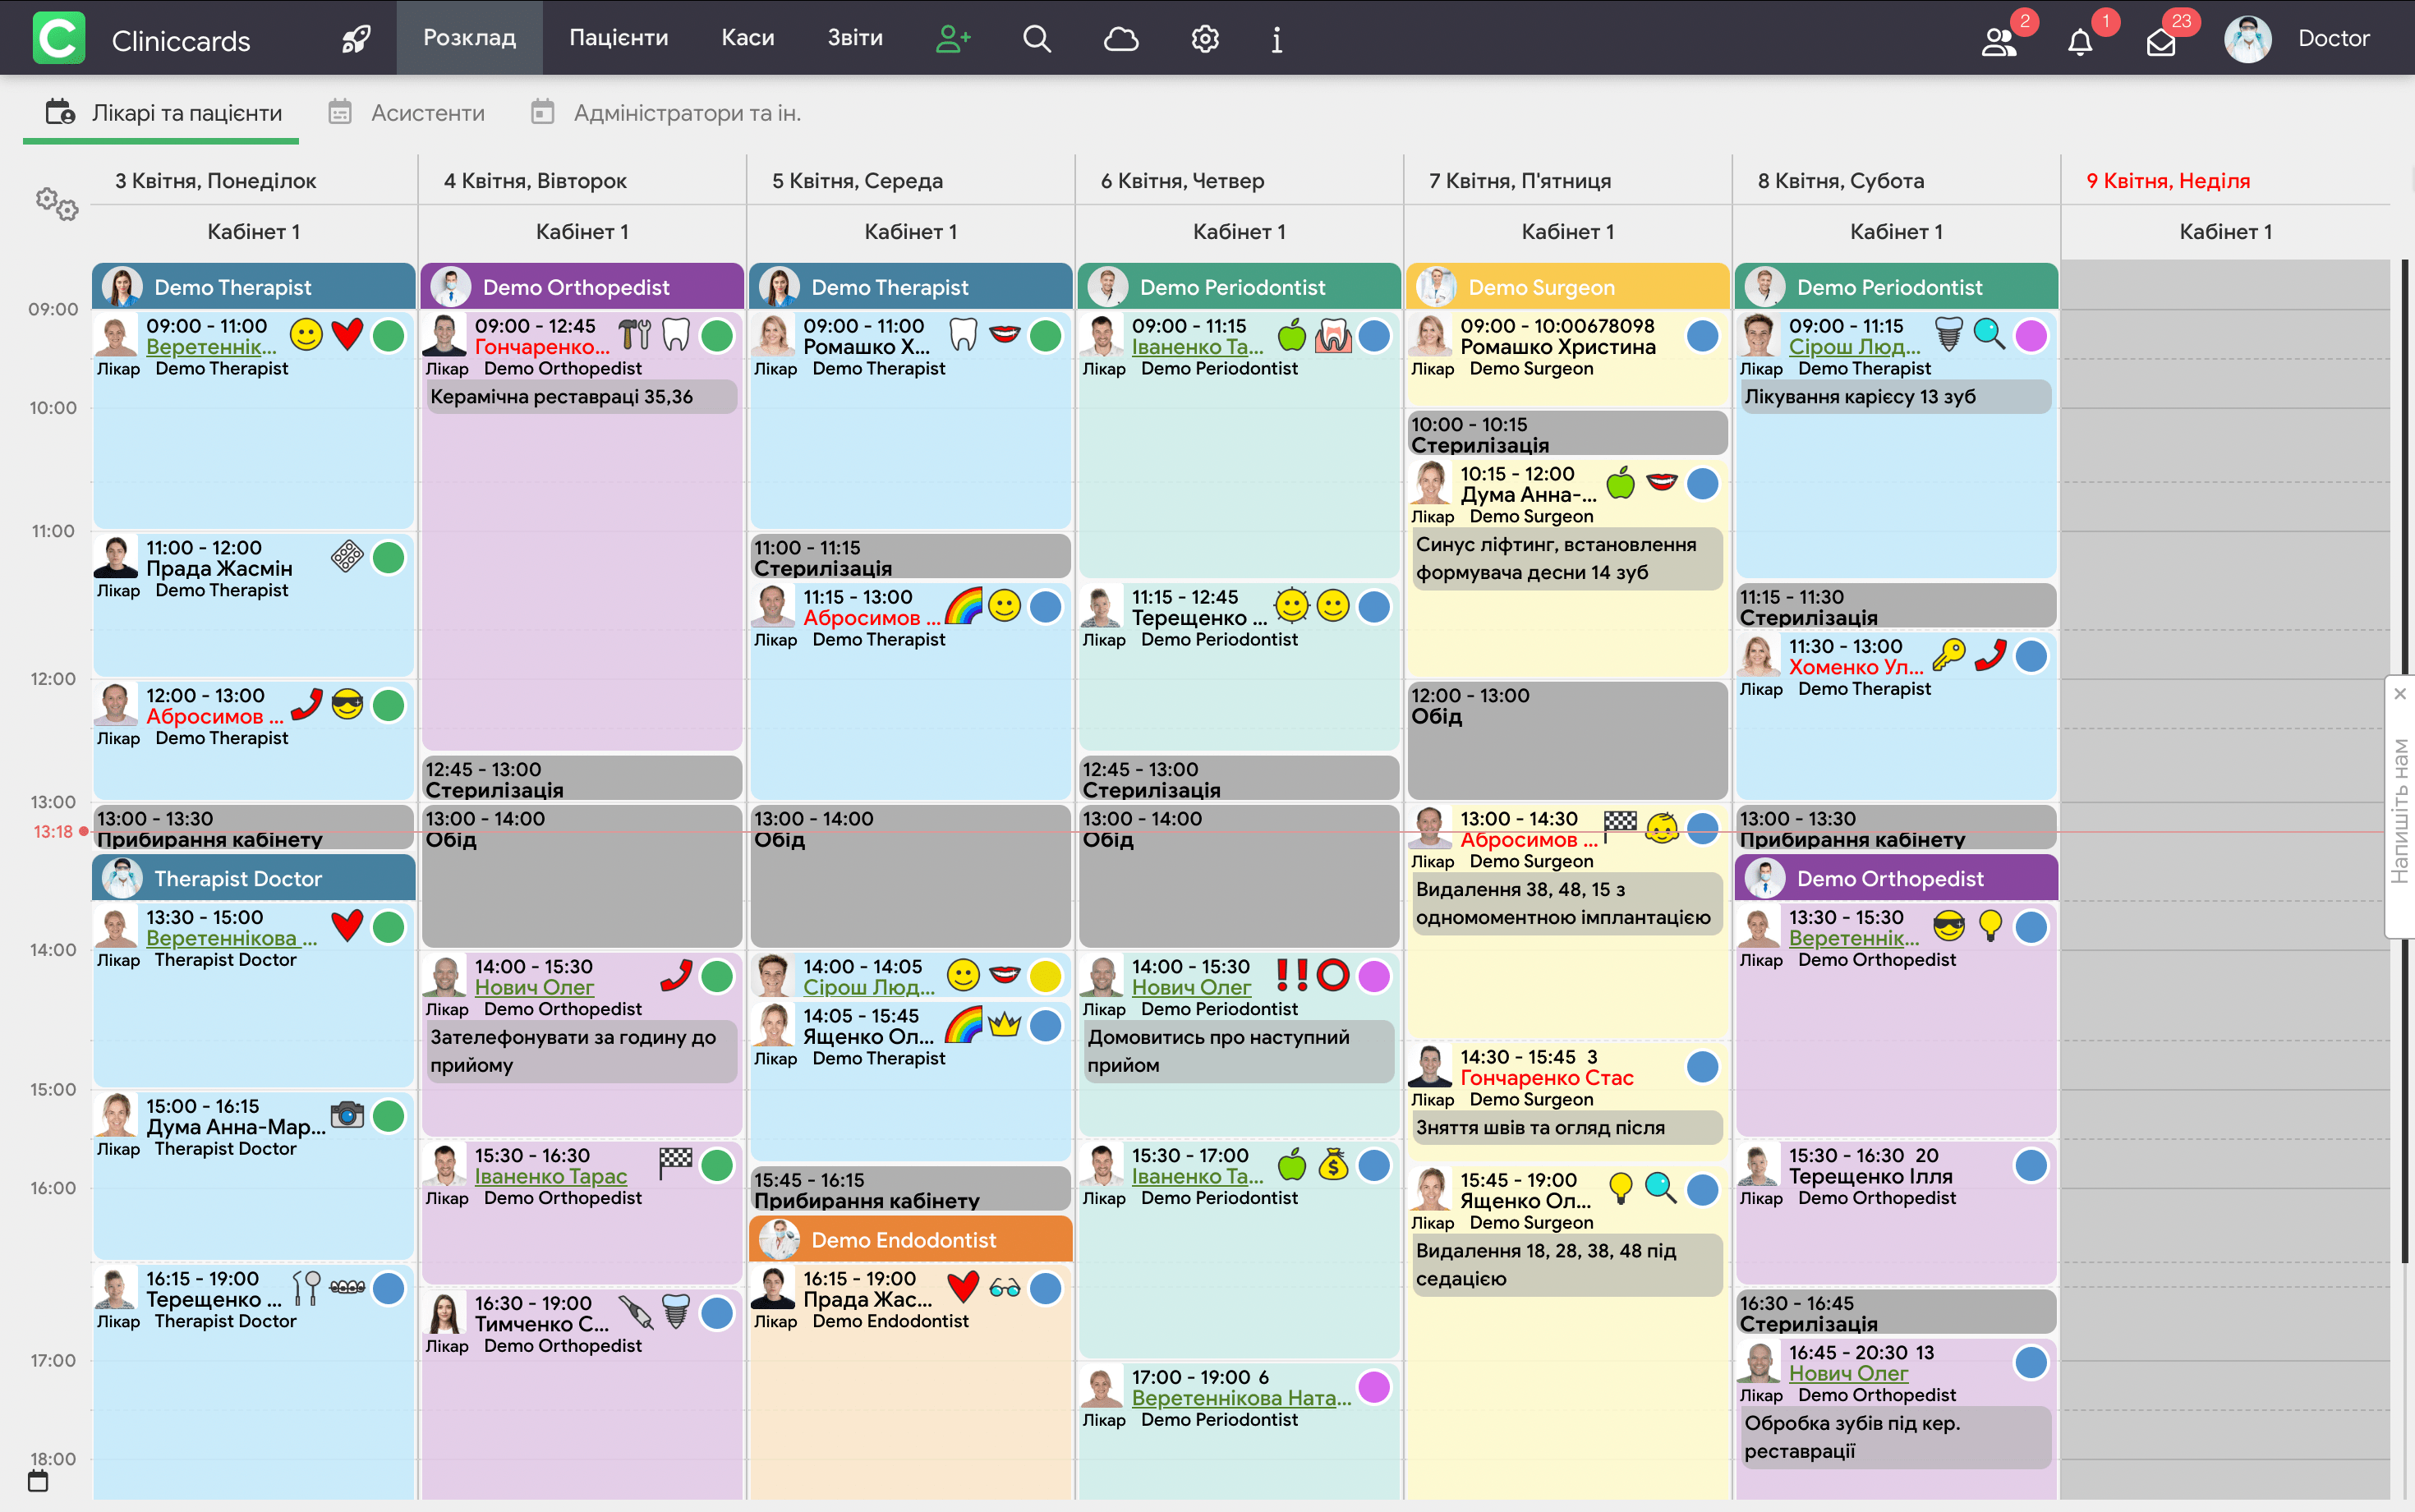
Task: Open the inbox envelope with 23 messages
Action: [x=2161, y=42]
